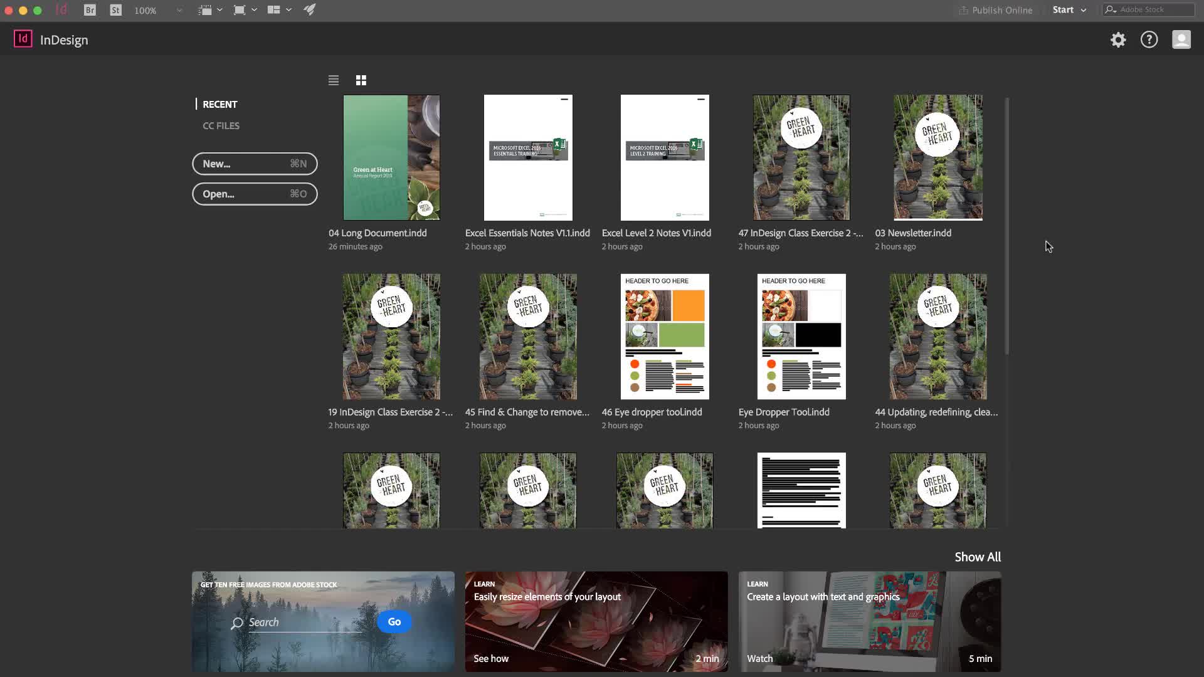Open the Easily resize elements tutorial card
The image size is (1204, 677).
(596, 621)
